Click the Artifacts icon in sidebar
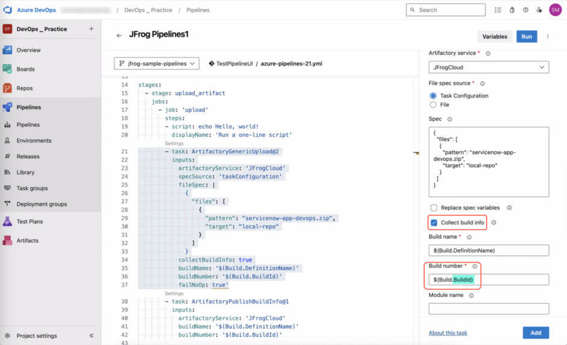 point(7,240)
